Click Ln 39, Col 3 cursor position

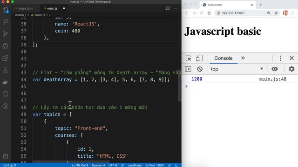pyautogui.click(x=80, y=165)
